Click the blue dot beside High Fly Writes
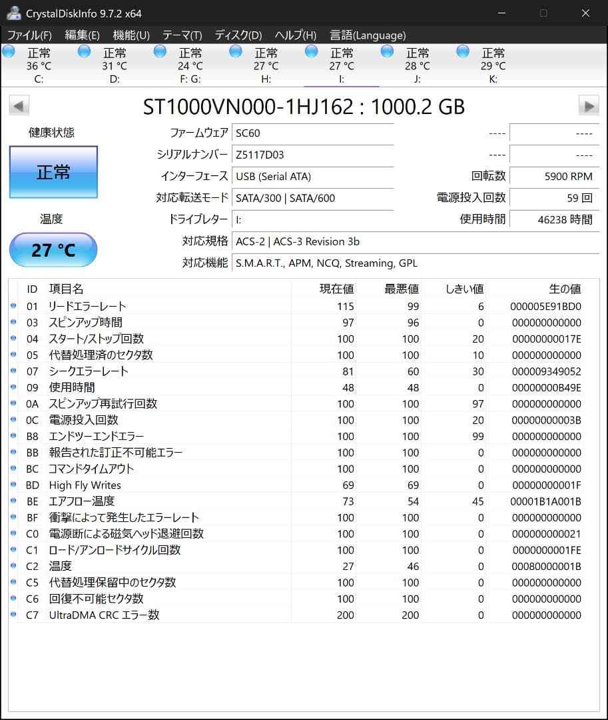Viewport: 608px width, 720px height. coord(14,485)
